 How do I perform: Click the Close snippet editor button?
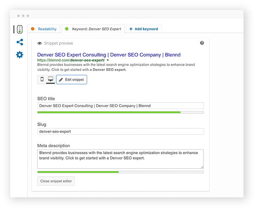point(56,181)
